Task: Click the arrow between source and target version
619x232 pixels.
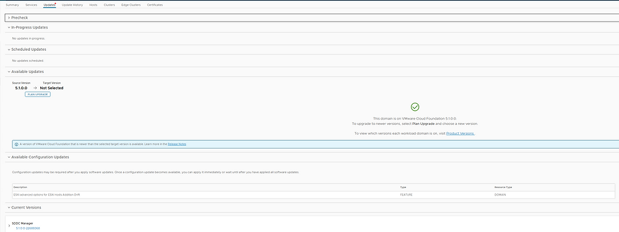Action: (35, 88)
